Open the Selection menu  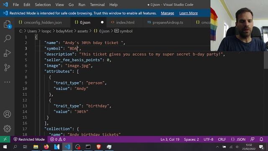[43, 5]
